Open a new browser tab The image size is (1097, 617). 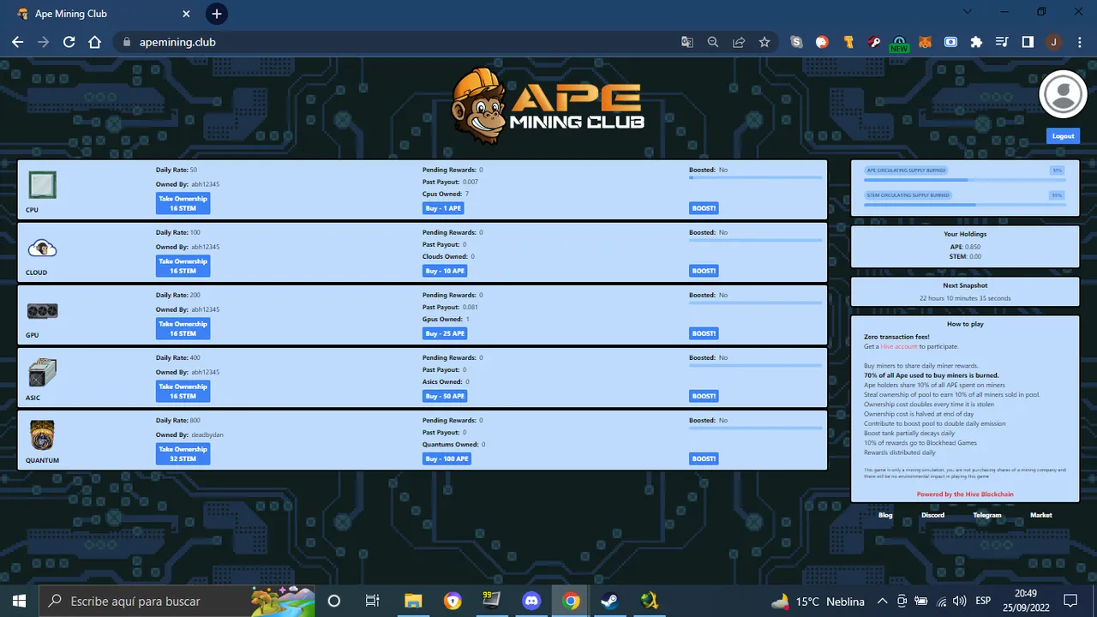(217, 14)
